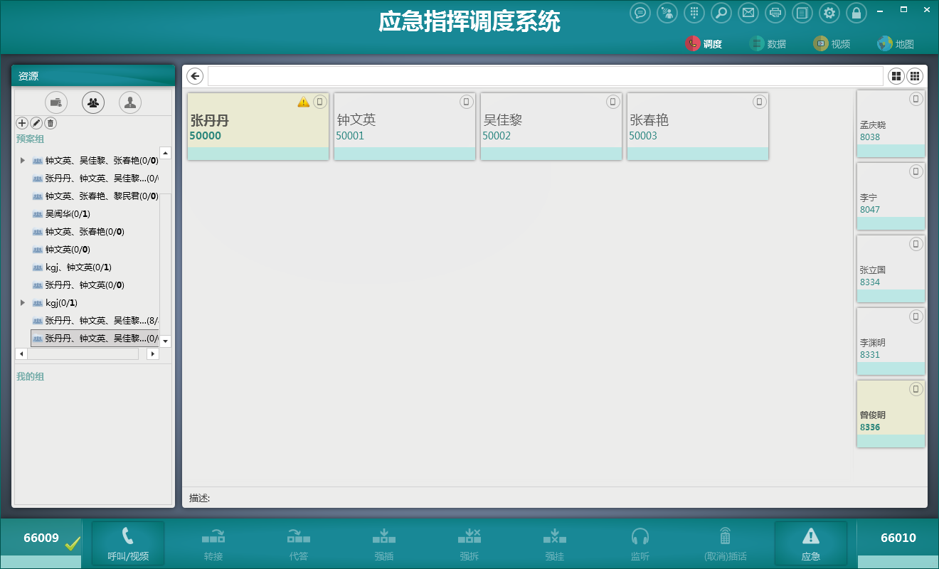This screenshot has height=569, width=939.
Task: Click the 呼叫/视频 call button
Action: (128, 543)
